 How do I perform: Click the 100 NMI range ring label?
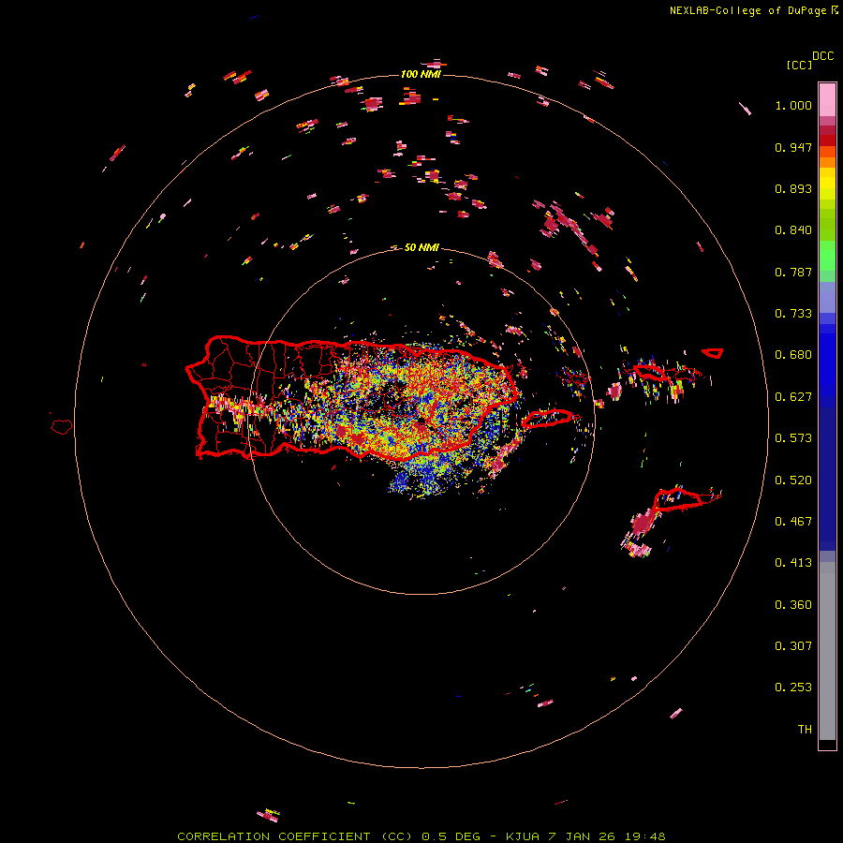coord(421,74)
